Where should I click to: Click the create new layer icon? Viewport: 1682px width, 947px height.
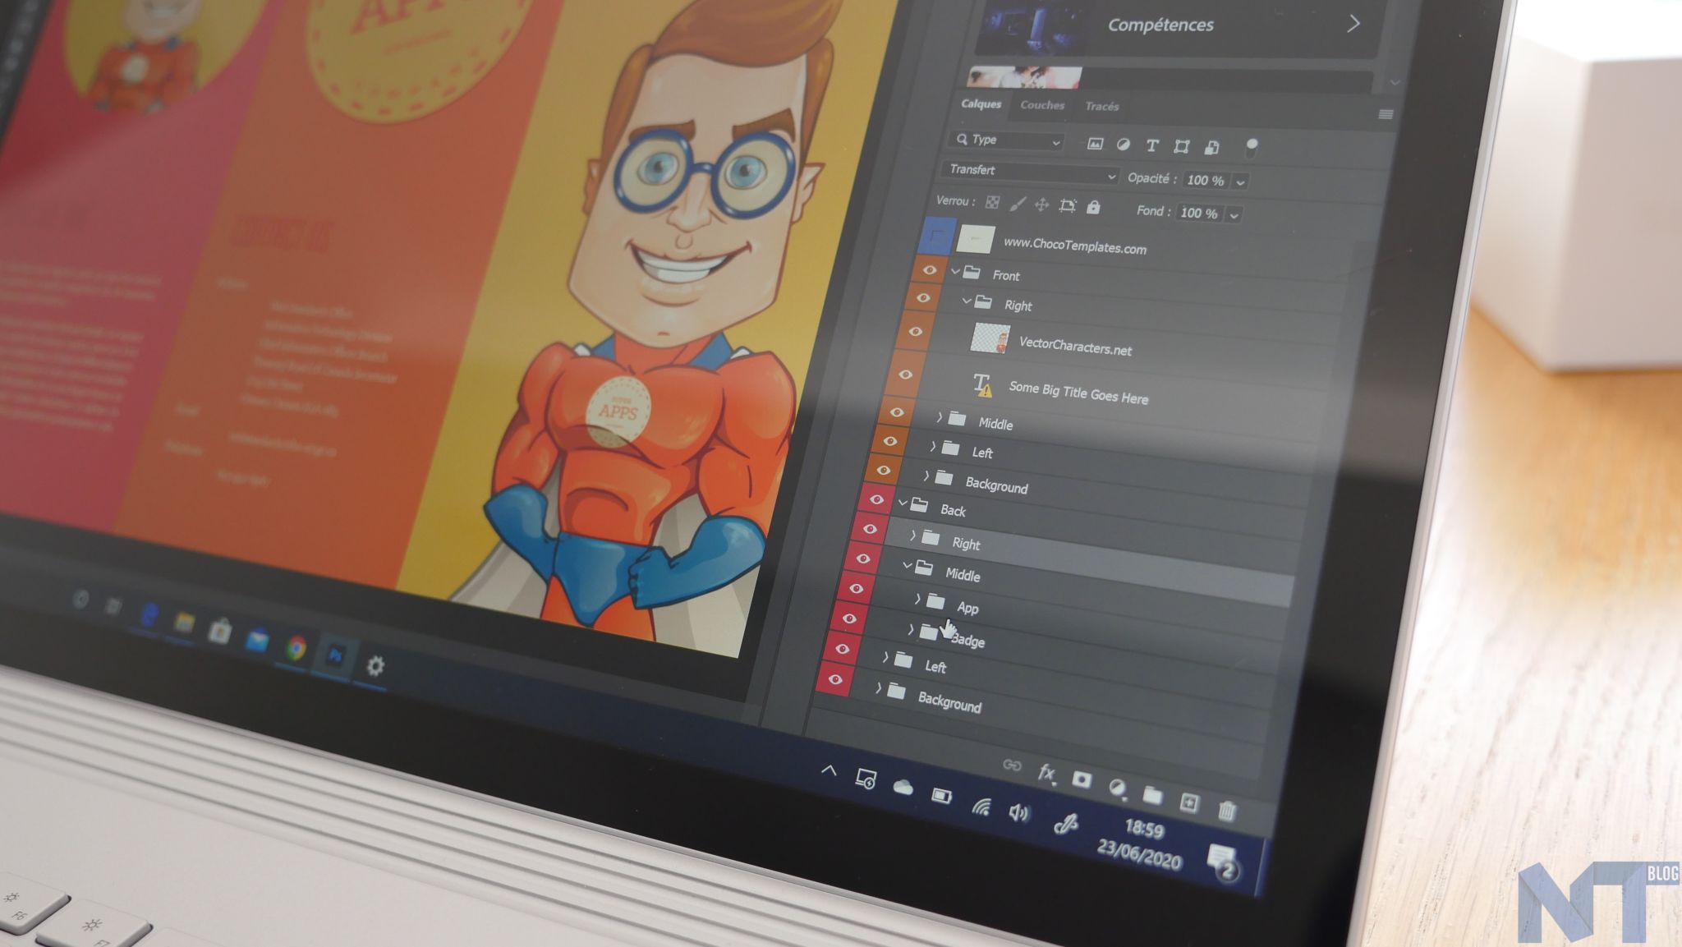[x=1188, y=802]
